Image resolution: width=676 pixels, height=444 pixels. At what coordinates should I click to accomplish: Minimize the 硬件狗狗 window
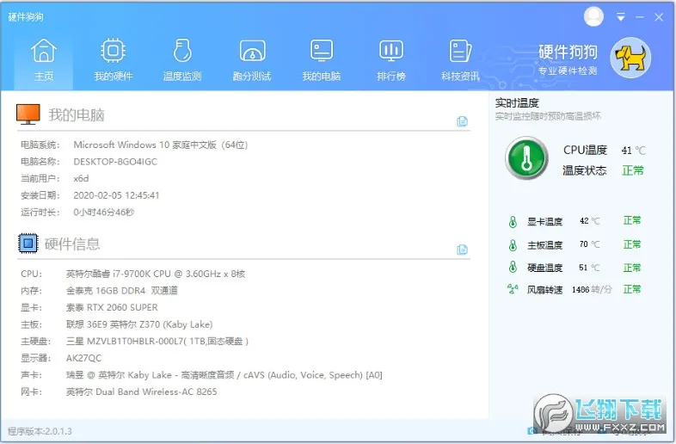tap(640, 17)
